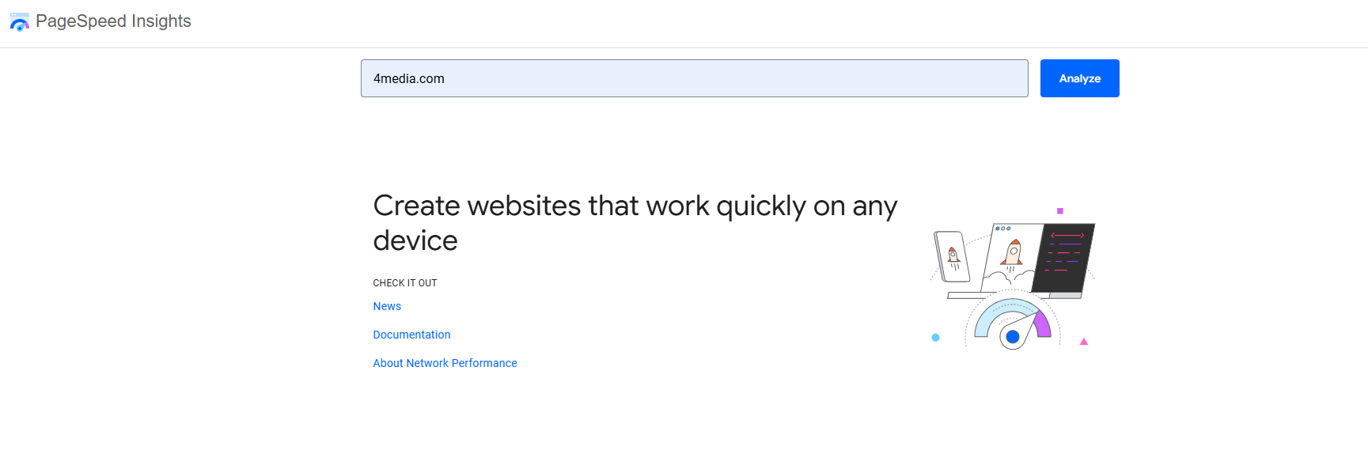Open the About Network Performance link
1368x473 pixels.
click(445, 363)
